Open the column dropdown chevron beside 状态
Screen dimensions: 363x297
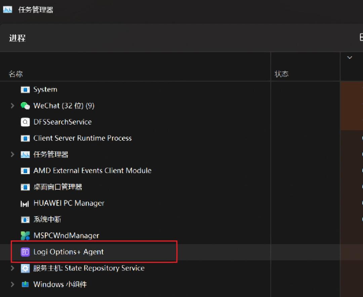pos(350,58)
